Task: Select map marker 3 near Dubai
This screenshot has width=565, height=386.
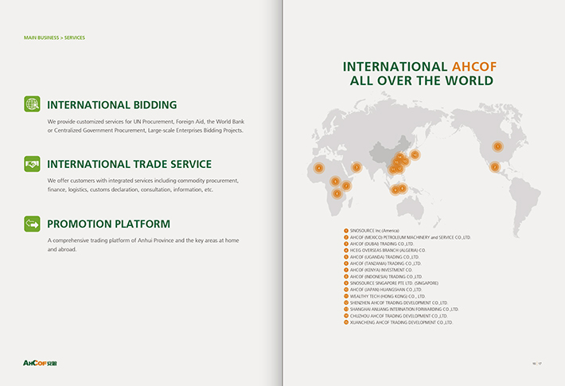Action: tap(357, 167)
